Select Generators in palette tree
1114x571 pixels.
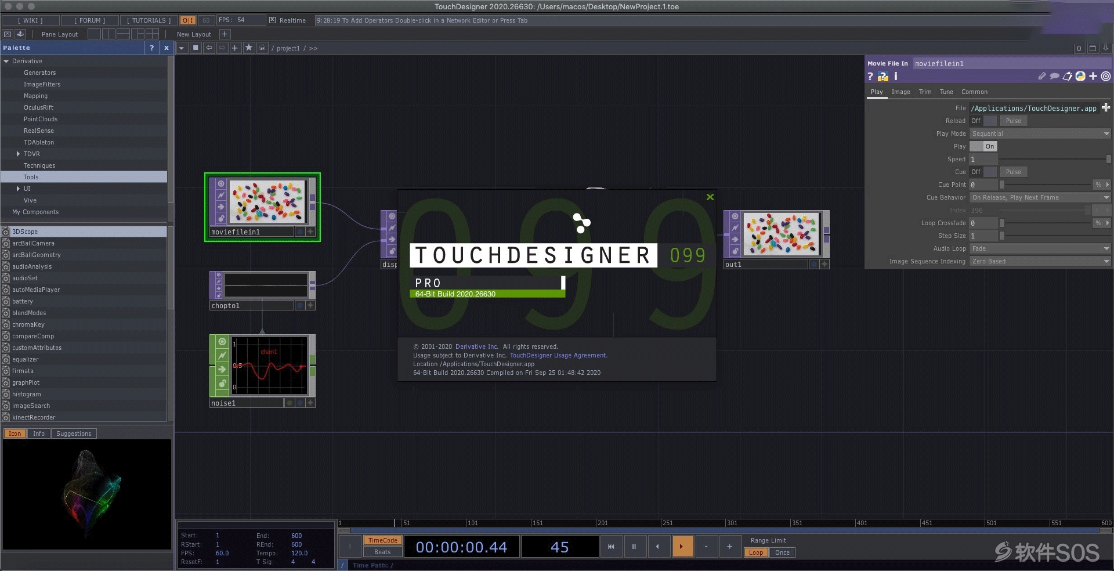pos(39,73)
